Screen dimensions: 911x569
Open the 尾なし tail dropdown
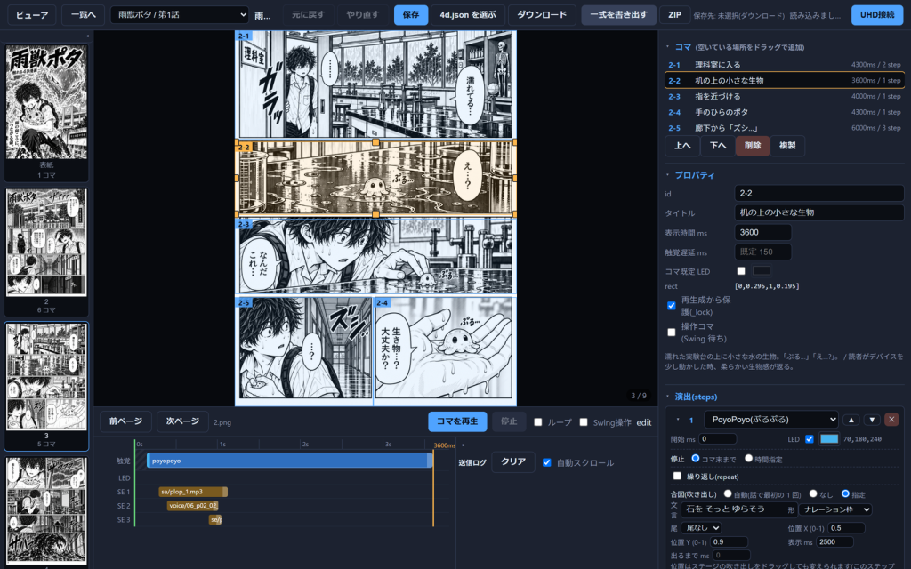701,528
